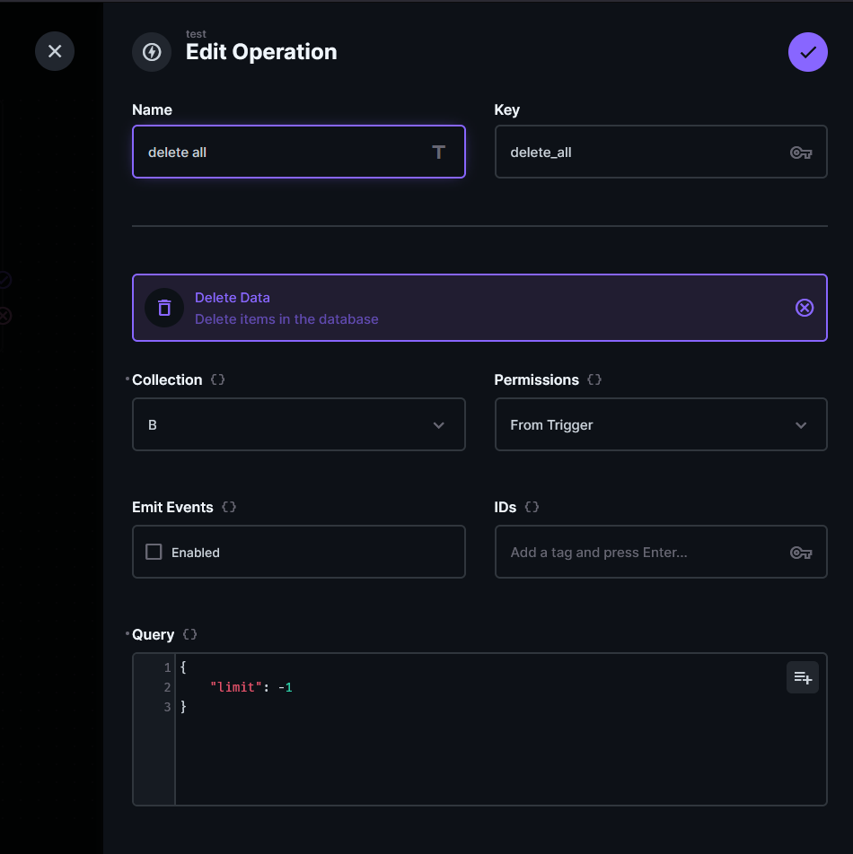Click the key icon in IDs field
Viewport: 853px width, 854px height.
tap(801, 553)
